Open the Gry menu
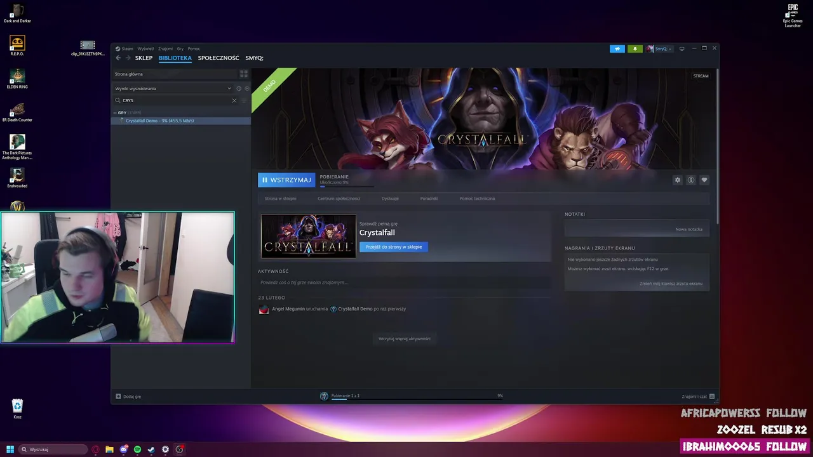Viewport: 813px width, 457px height. pos(180,49)
